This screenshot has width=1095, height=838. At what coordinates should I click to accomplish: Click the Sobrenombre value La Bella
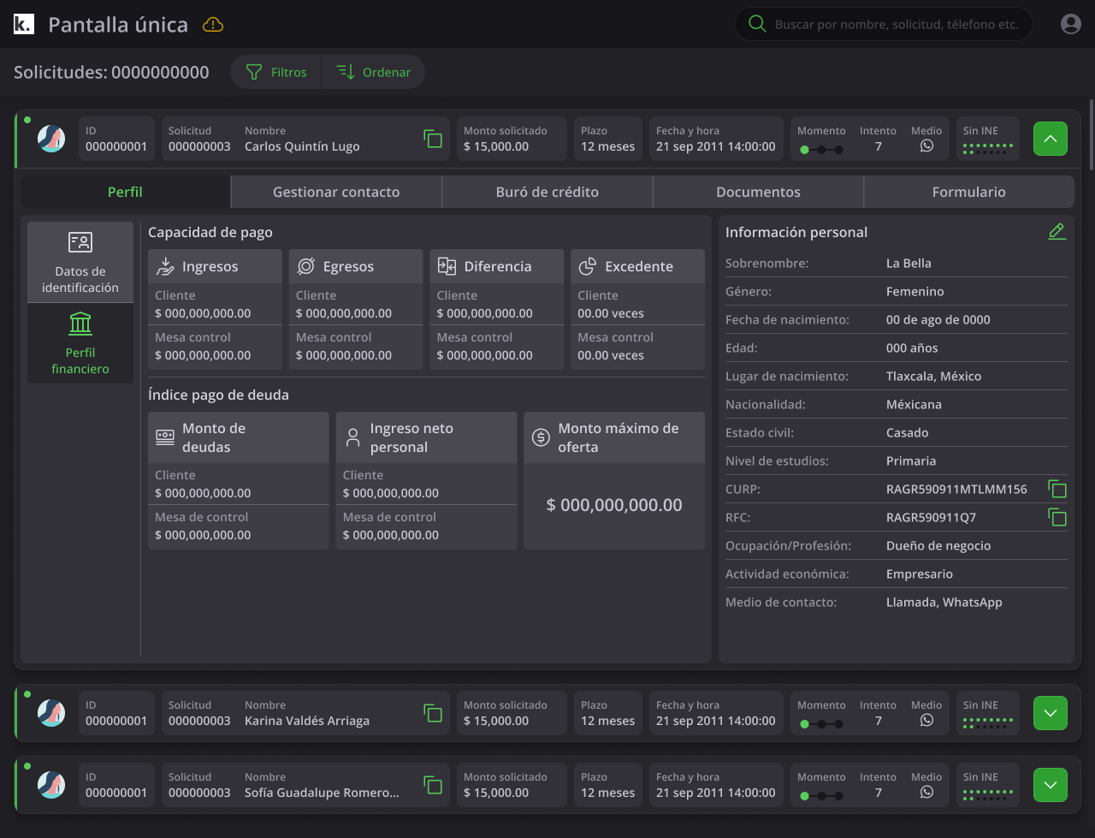click(x=909, y=263)
